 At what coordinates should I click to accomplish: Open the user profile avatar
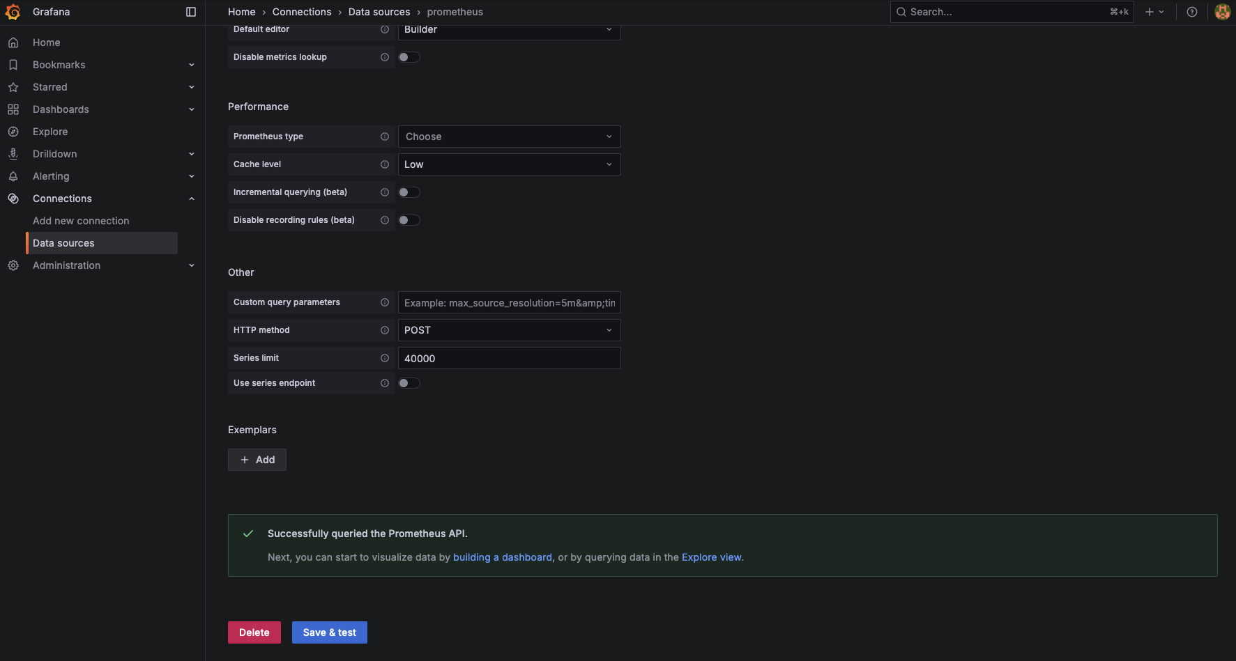(x=1222, y=12)
